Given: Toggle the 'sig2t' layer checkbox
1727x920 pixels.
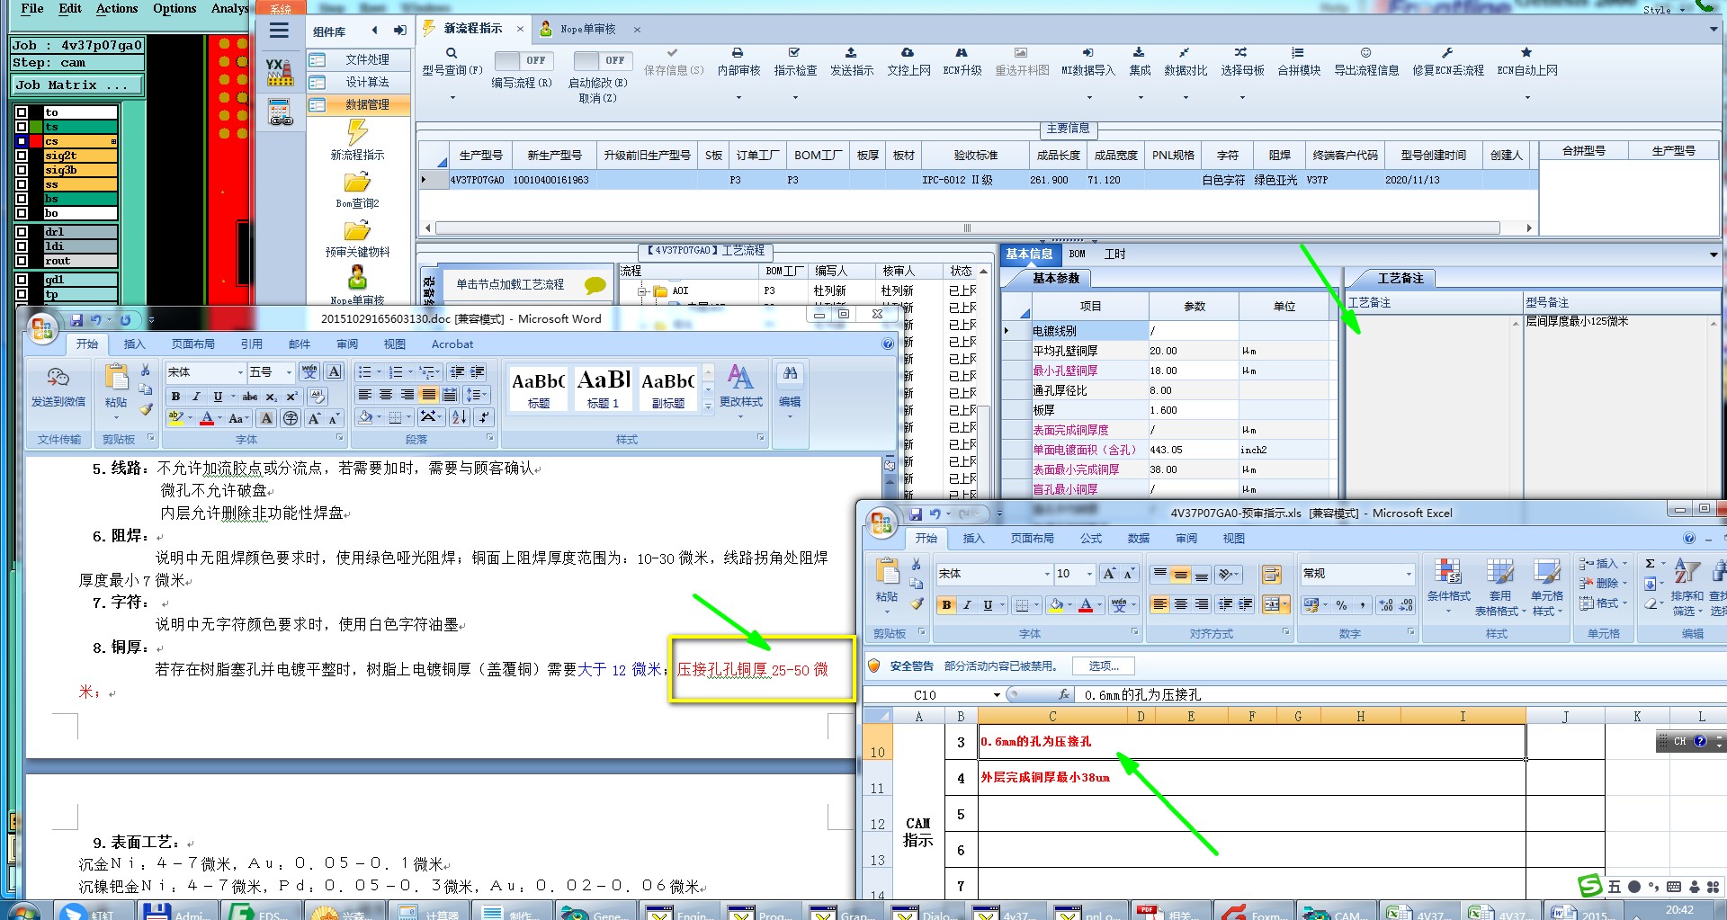Looking at the screenshot, I should (x=22, y=156).
